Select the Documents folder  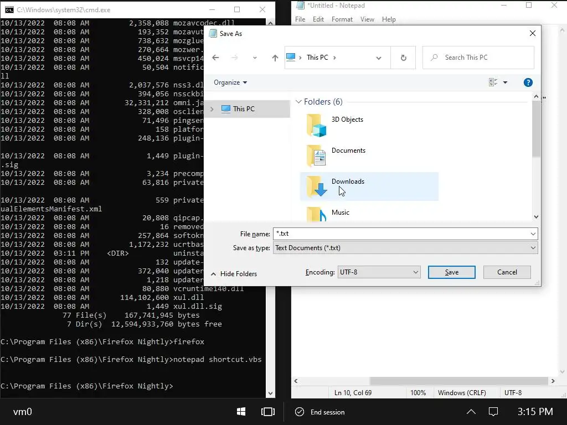pos(369,156)
